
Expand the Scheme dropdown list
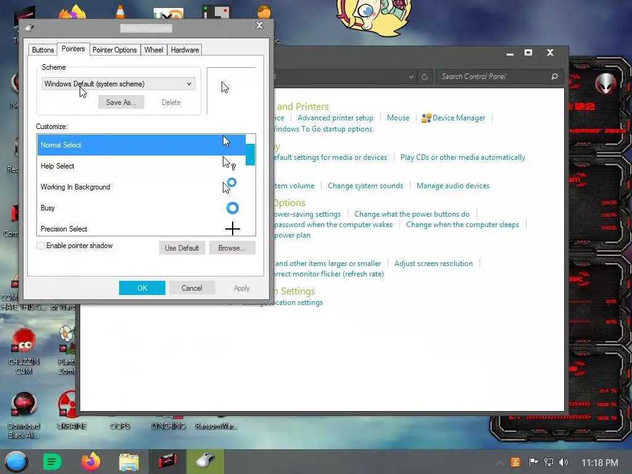click(118, 84)
